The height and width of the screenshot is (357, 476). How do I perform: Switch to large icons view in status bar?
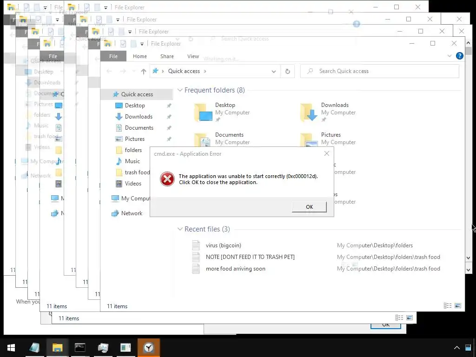(x=458, y=306)
